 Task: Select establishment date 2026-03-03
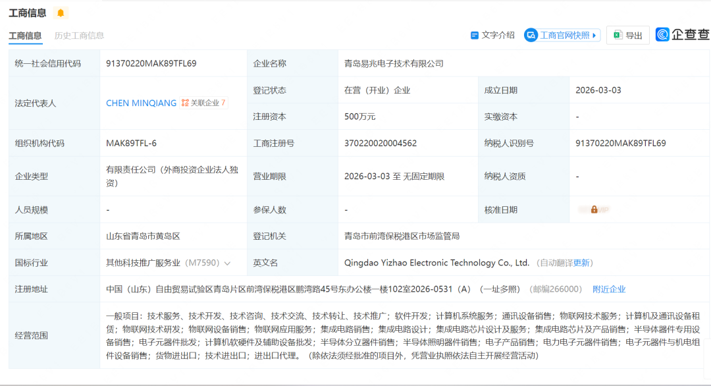pos(598,90)
